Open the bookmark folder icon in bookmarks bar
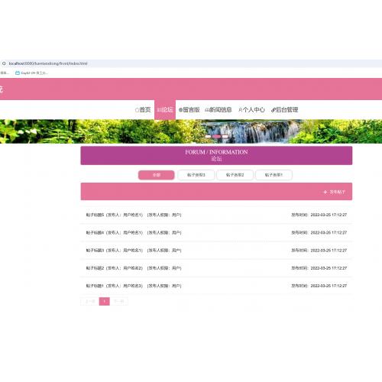This screenshot has height=382, width=382. [18, 73]
